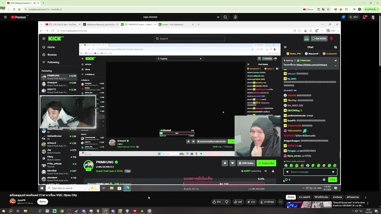The image size is (381, 214).
Task: Open the YouTube account avatar menu
Action: click(373, 17)
